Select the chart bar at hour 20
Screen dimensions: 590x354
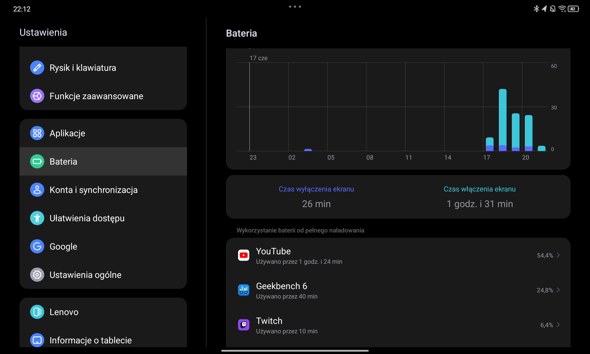[x=529, y=133]
